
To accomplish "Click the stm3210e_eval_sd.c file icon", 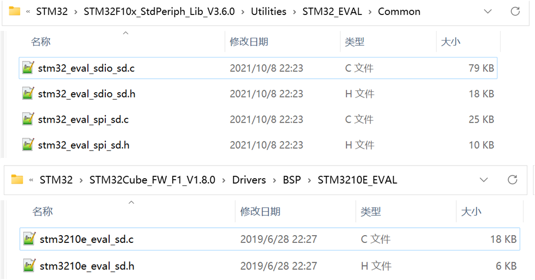I will [x=29, y=239].
